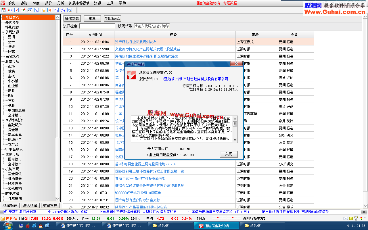Collapse the 股票市场 tree node
The width and height of the screenshot is (368, 230).
click(3, 62)
